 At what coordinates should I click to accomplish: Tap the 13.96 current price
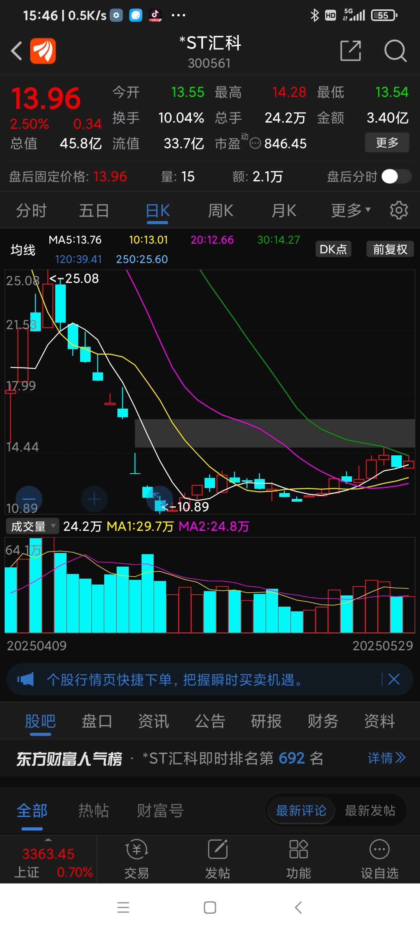[x=46, y=98]
